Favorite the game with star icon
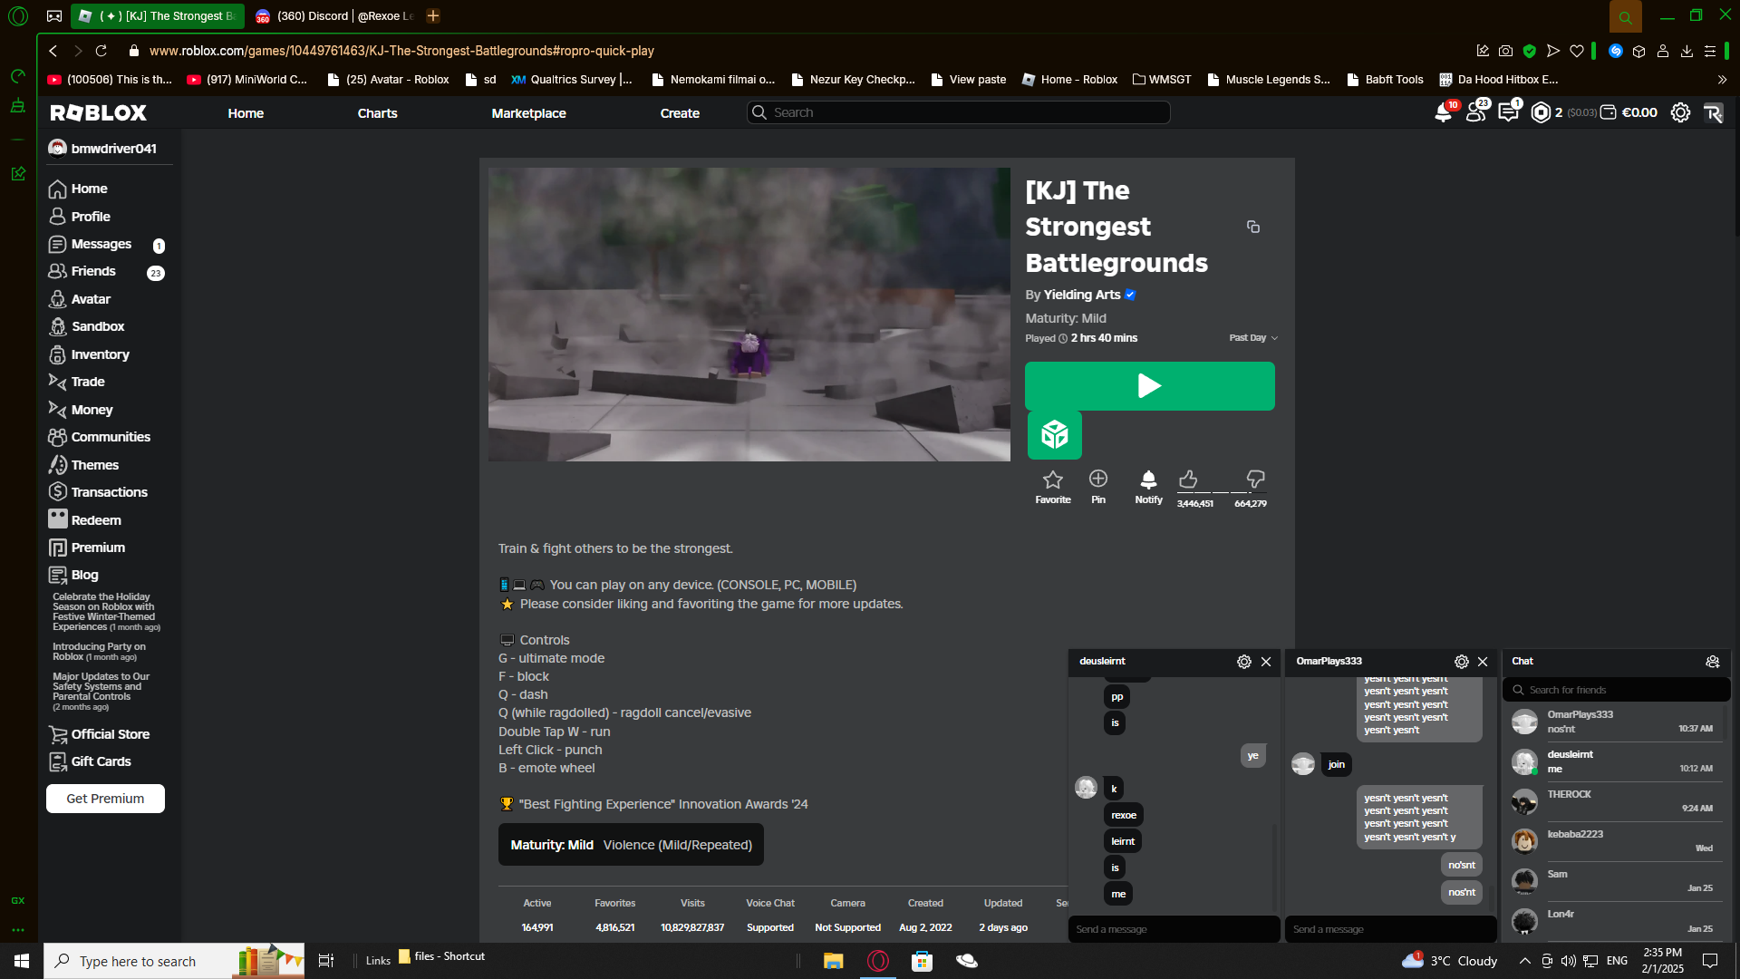1740x979 pixels. (x=1052, y=480)
